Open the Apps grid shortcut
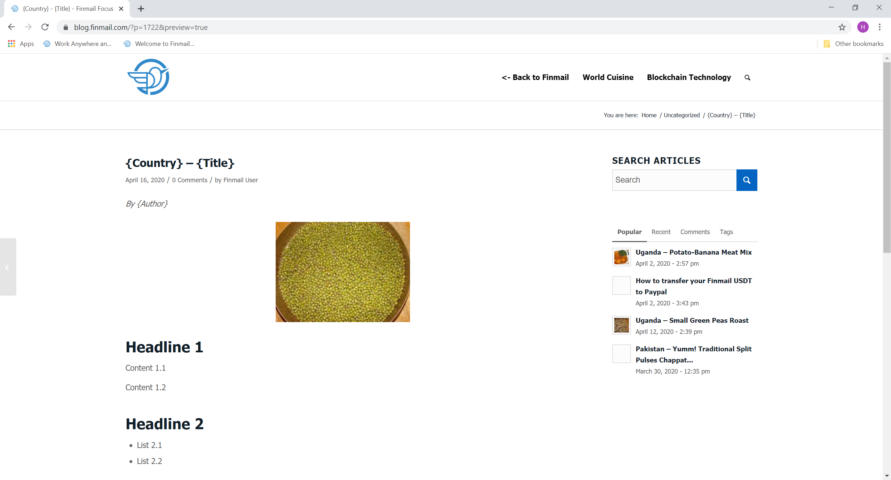 point(21,43)
